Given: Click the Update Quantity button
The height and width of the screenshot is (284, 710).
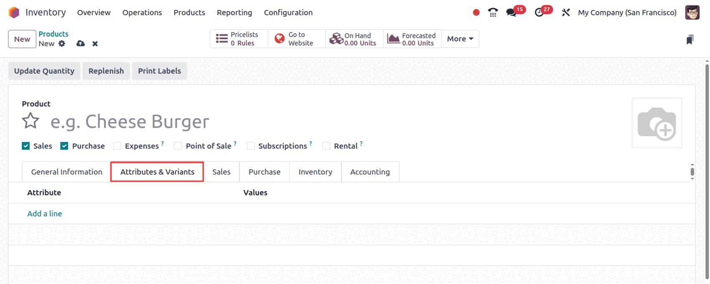Looking at the screenshot, I should 44,71.
